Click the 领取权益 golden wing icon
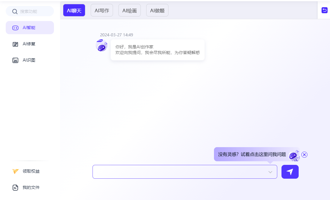330x200 pixels. 15,171
